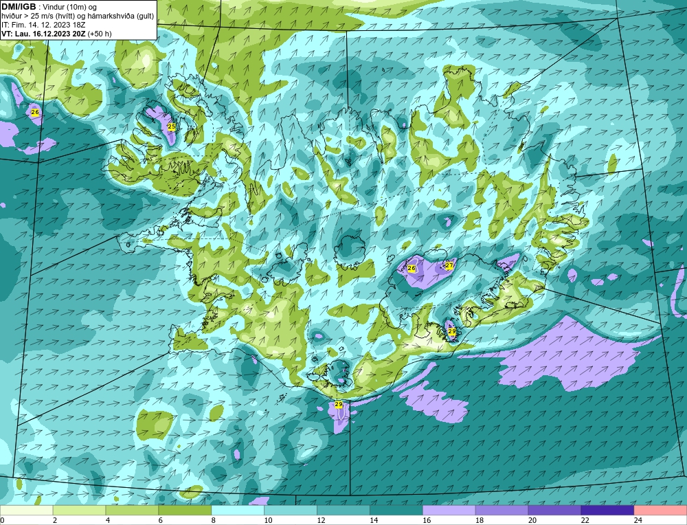
Task: Click the '(+50 h)' forecast offset text
Action: pos(100,34)
